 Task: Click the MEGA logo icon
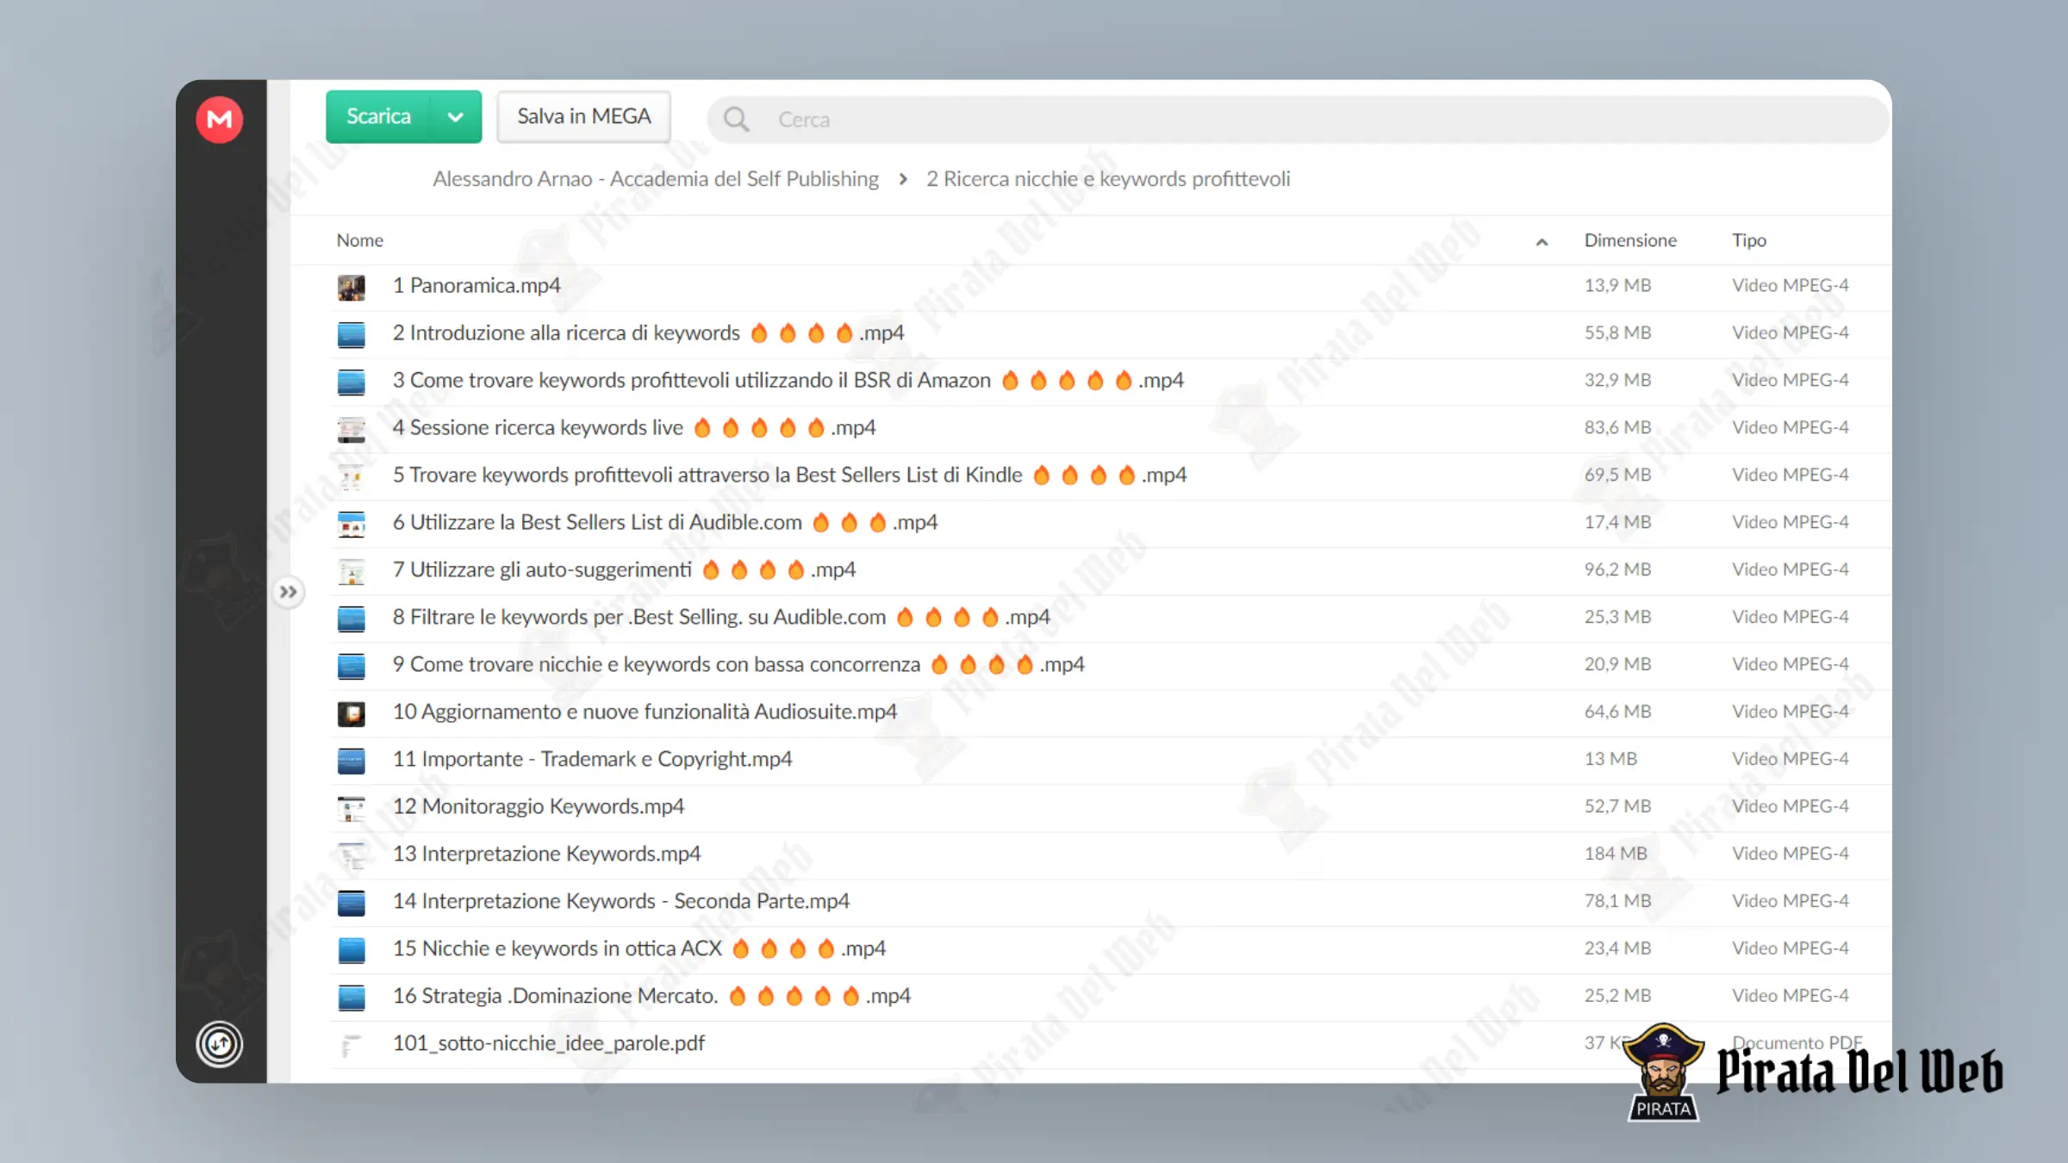[219, 119]
